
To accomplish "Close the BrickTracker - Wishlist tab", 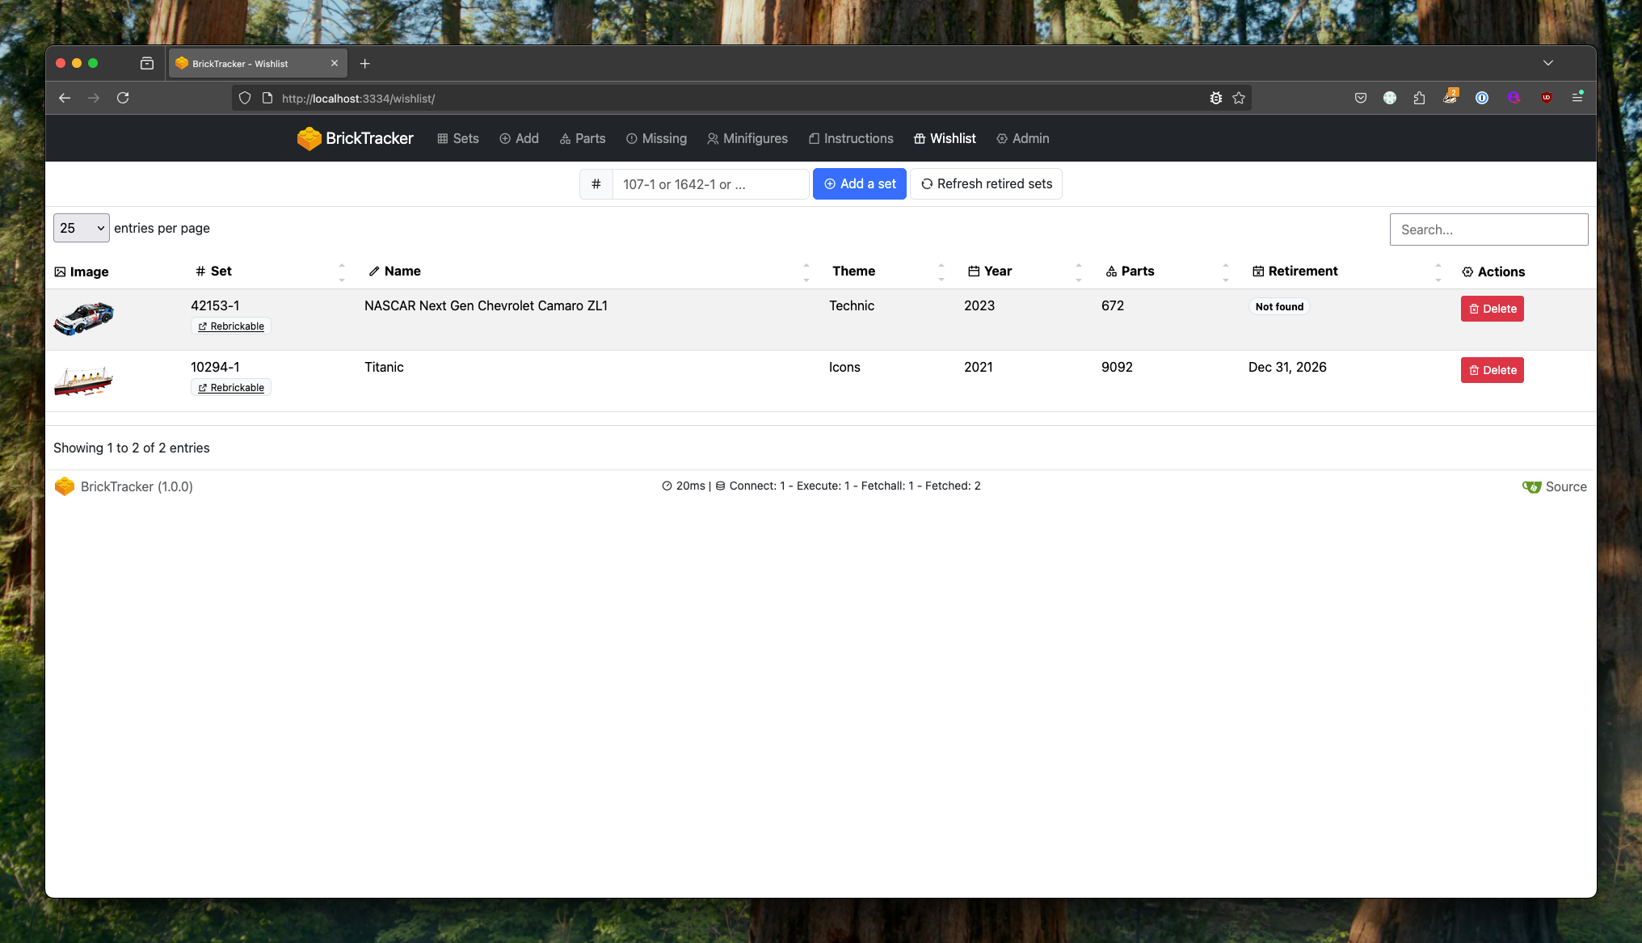I will tap(335, 63).
